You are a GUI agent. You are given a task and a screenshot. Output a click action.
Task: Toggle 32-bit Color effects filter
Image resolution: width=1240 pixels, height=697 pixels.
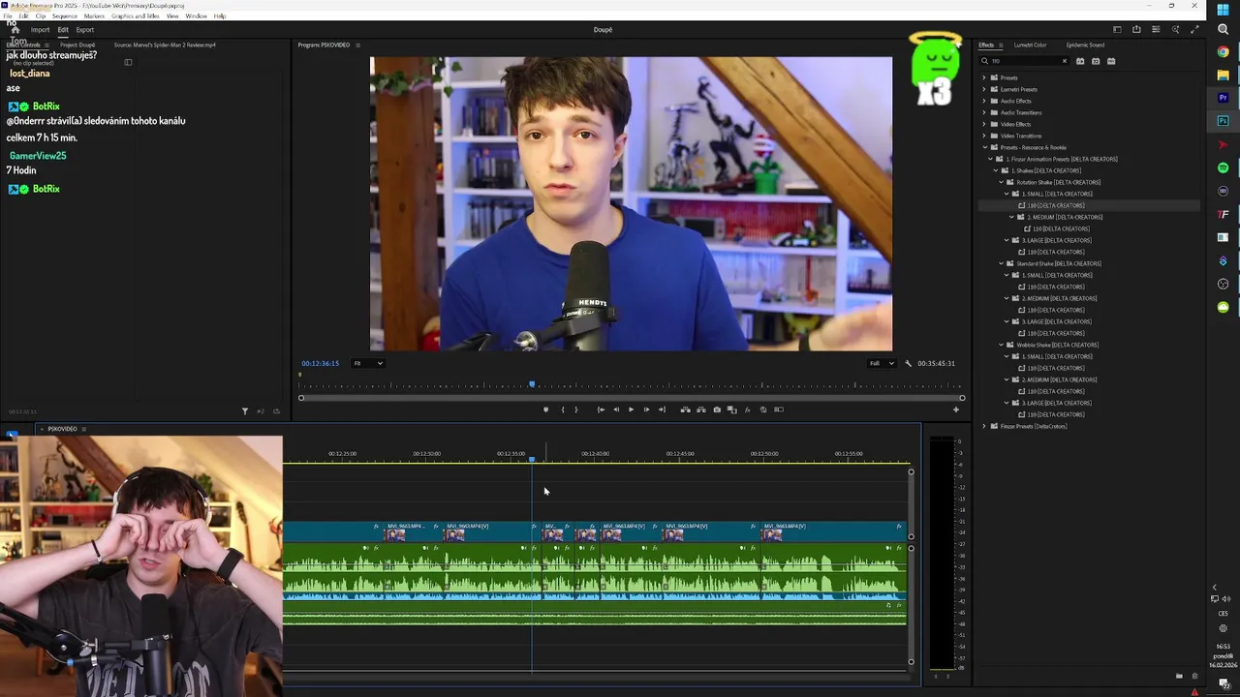(1096, 61)
